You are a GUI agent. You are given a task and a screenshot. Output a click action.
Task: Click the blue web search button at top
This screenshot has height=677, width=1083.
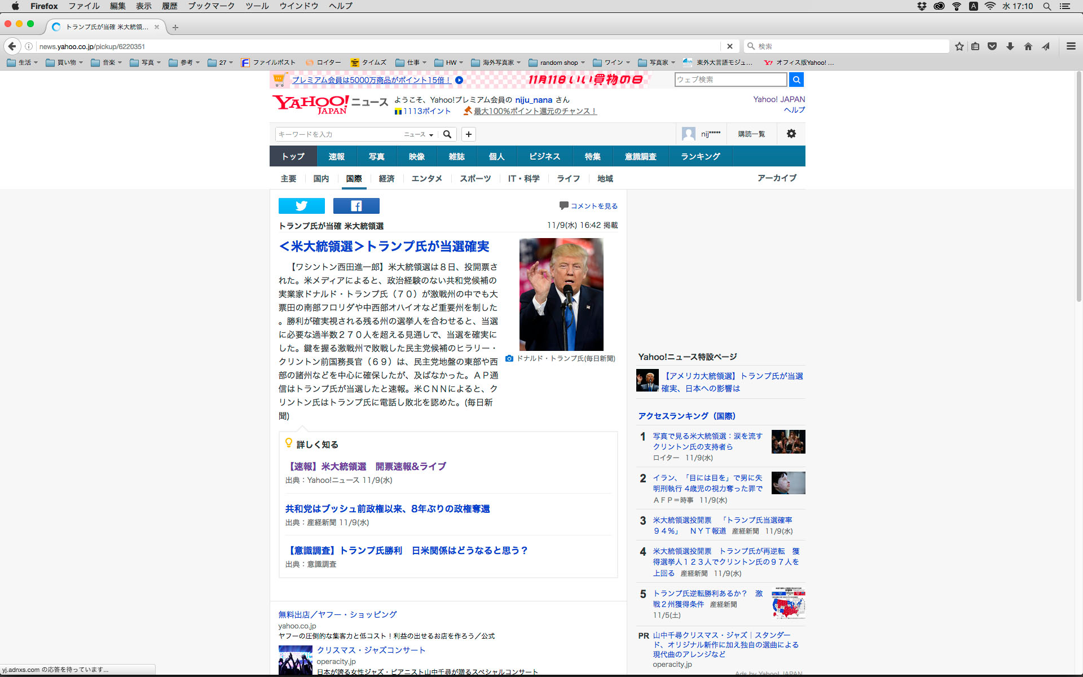(x=796, y=80)
